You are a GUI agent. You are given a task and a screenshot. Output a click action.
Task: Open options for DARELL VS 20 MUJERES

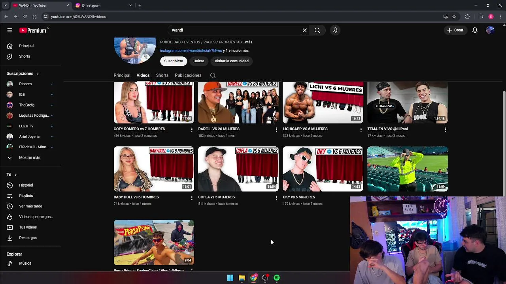pos(276,129)
